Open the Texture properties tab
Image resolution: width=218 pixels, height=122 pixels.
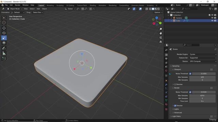[166, 109]
